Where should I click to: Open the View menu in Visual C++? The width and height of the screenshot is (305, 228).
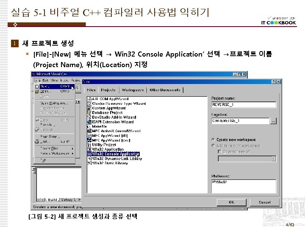[54, 80]
